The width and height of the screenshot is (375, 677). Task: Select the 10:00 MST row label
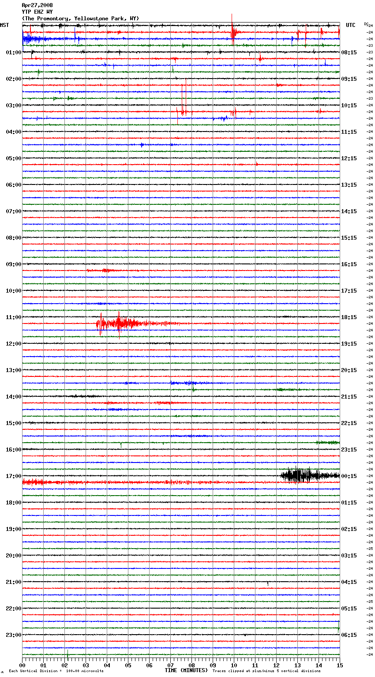click(14, 291)
